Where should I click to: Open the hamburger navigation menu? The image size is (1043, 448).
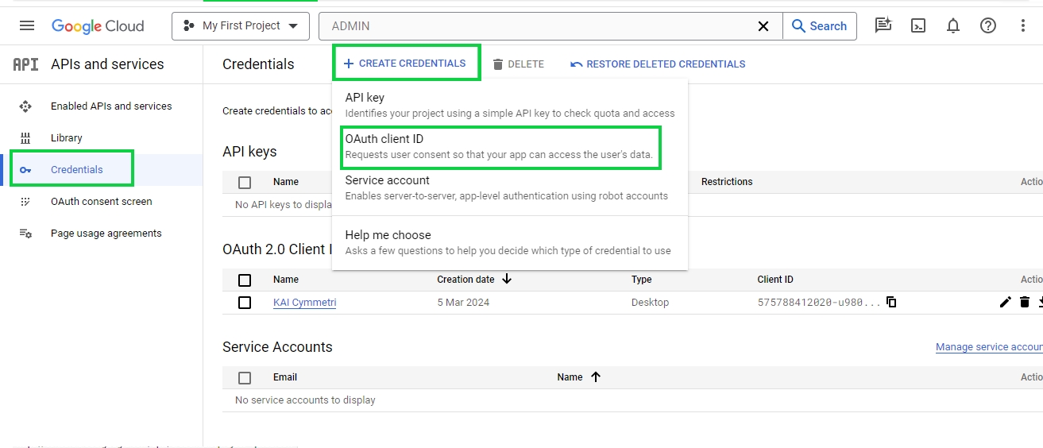coord(27,25)
